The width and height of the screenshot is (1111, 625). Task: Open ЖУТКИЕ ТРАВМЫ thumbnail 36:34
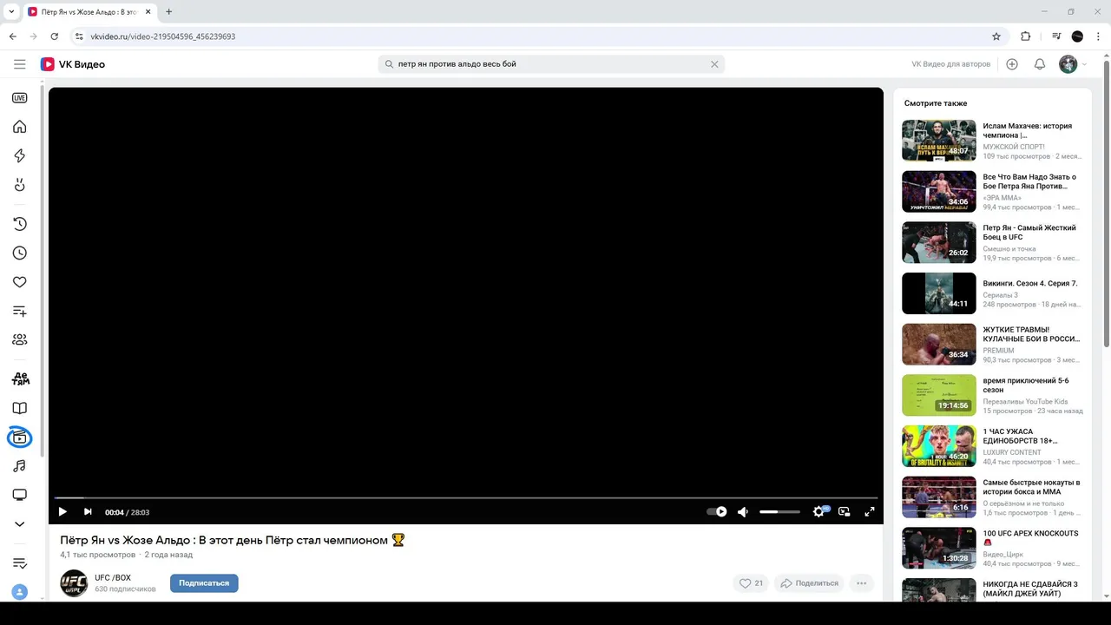click(939, 345)
